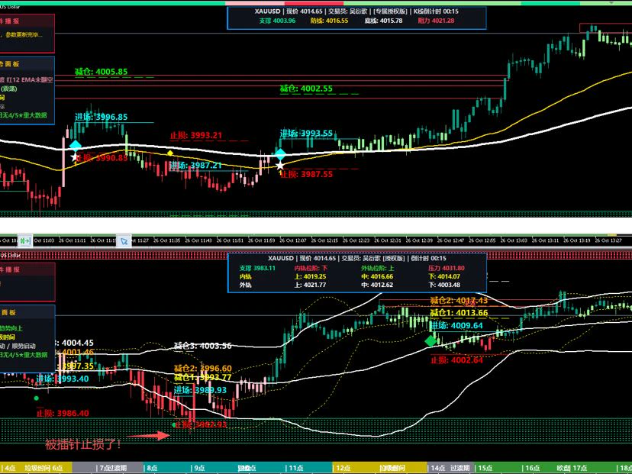Click the 止损: 4002.64 stop-loss label
Screen dimensions: 632x474
(456, 360)
